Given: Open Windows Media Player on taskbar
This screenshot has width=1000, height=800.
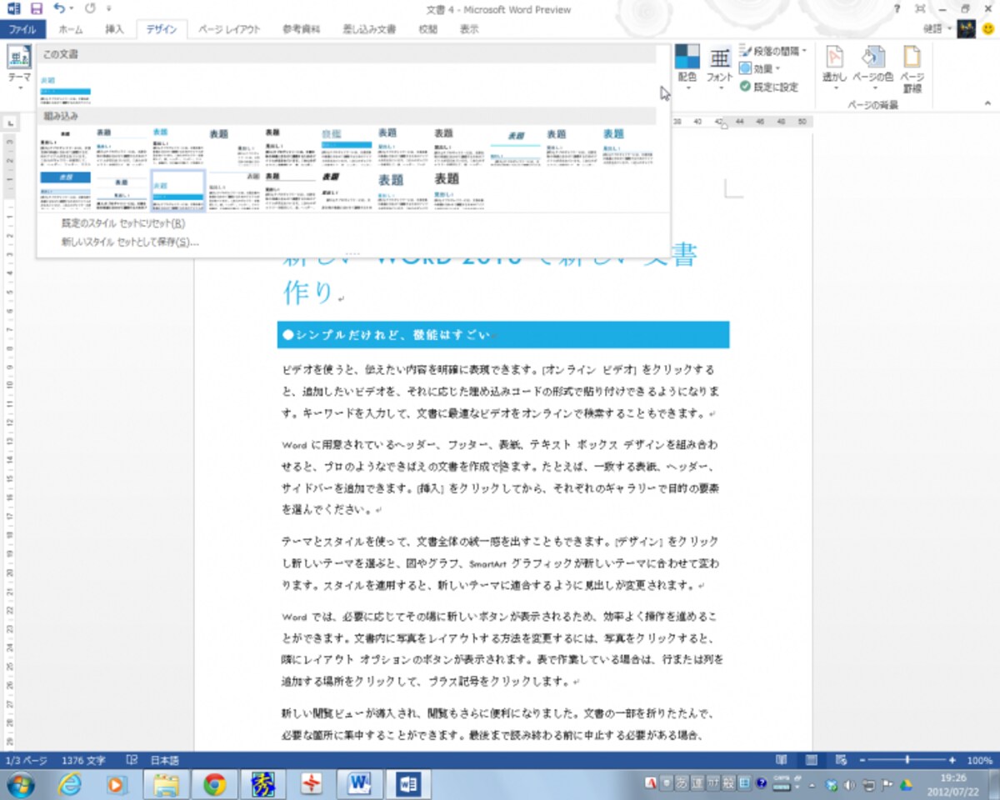Looking at the screenshot, I should pyautogui.click(x=117, y=784).
